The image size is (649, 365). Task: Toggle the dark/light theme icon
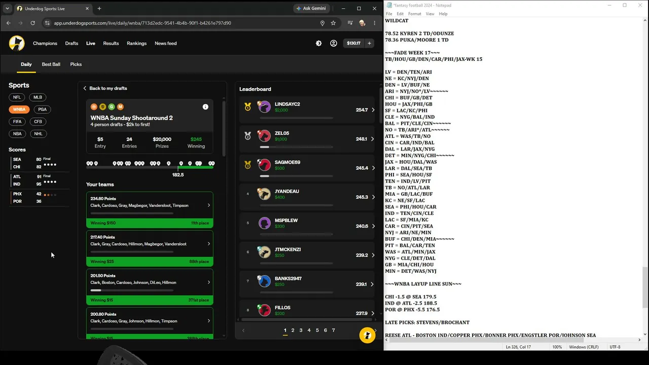click(x=318, y=44)
